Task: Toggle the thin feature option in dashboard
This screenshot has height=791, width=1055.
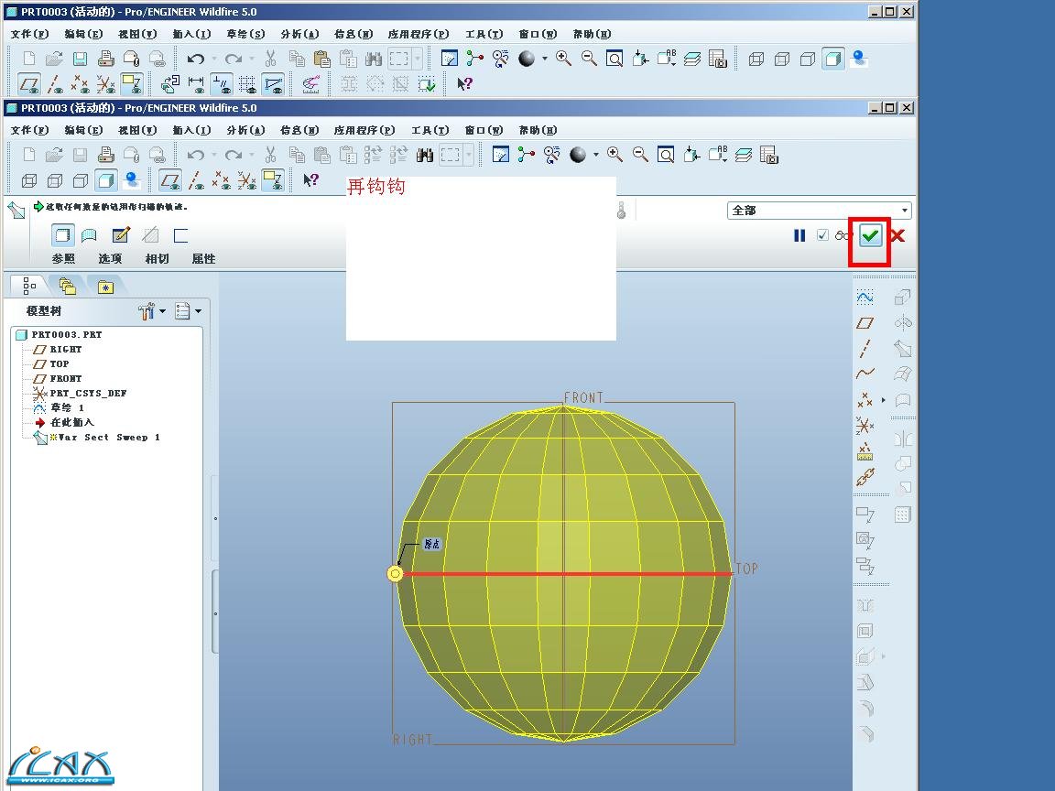Action: pyautogui.click(x=180, y=235)
